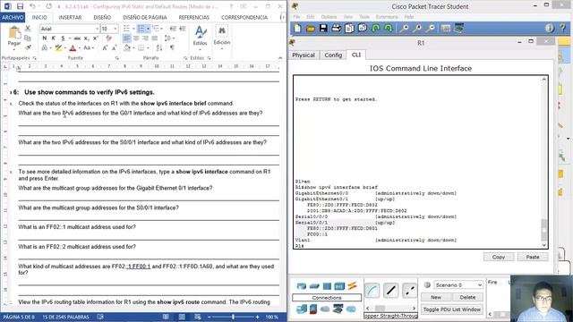Apply bold with the N button
The height and width of the screenshot is (322, 573).
[45, 38]
